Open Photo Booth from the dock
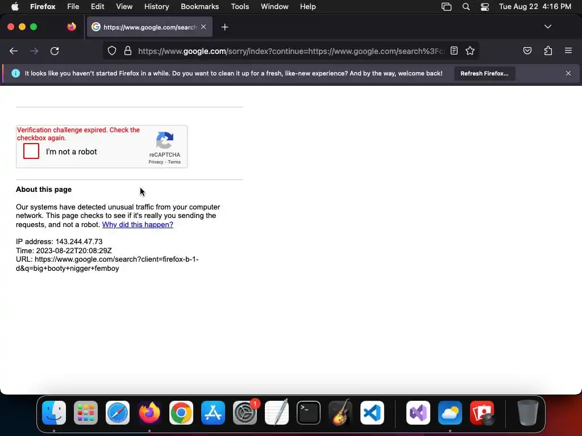 (x=482, y=413)
